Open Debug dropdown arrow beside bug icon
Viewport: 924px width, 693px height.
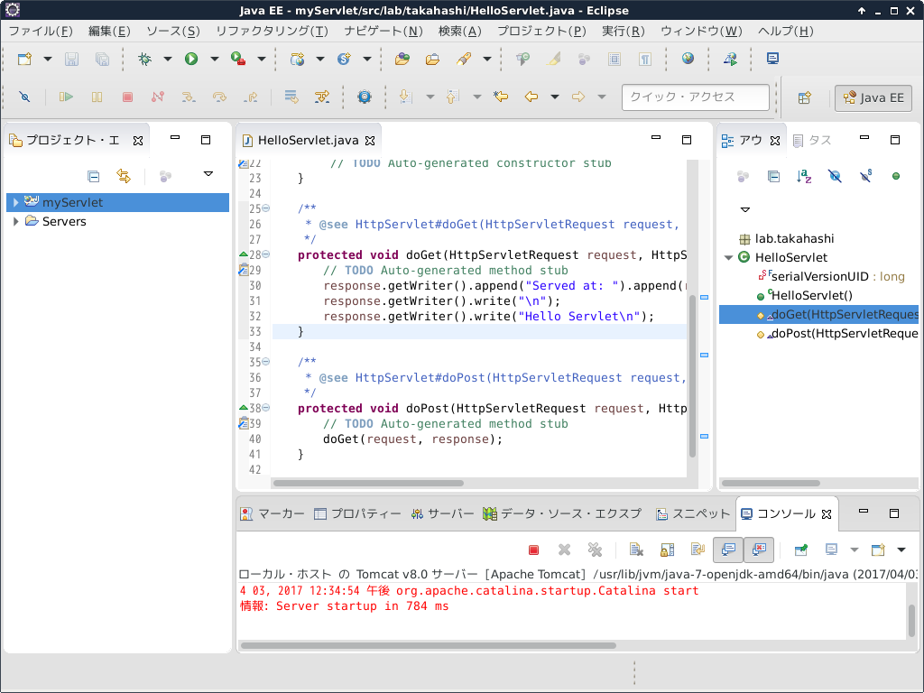coord(167,59)
